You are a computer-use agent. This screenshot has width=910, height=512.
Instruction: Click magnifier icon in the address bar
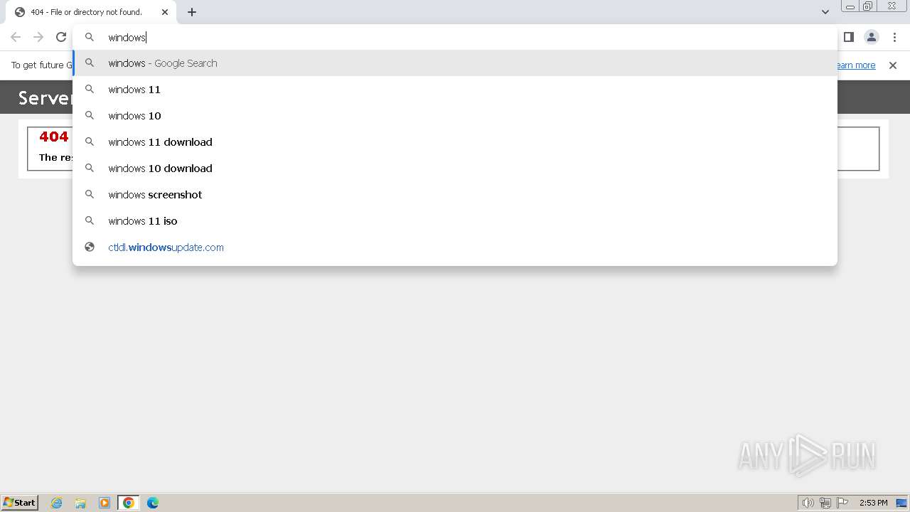(90, 37)
